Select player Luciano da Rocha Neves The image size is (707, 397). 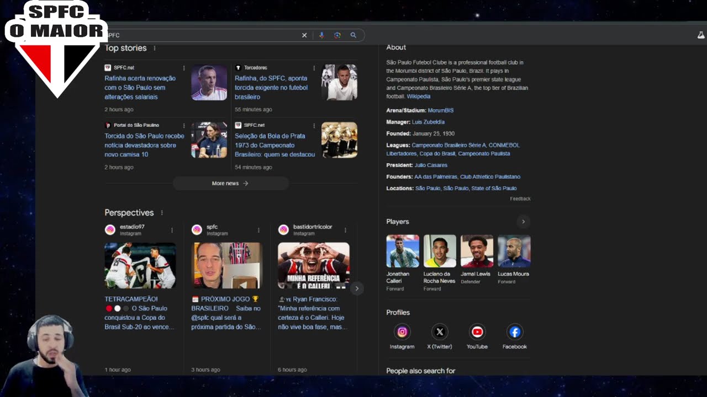pyautogui.click(x=440, y=263)
